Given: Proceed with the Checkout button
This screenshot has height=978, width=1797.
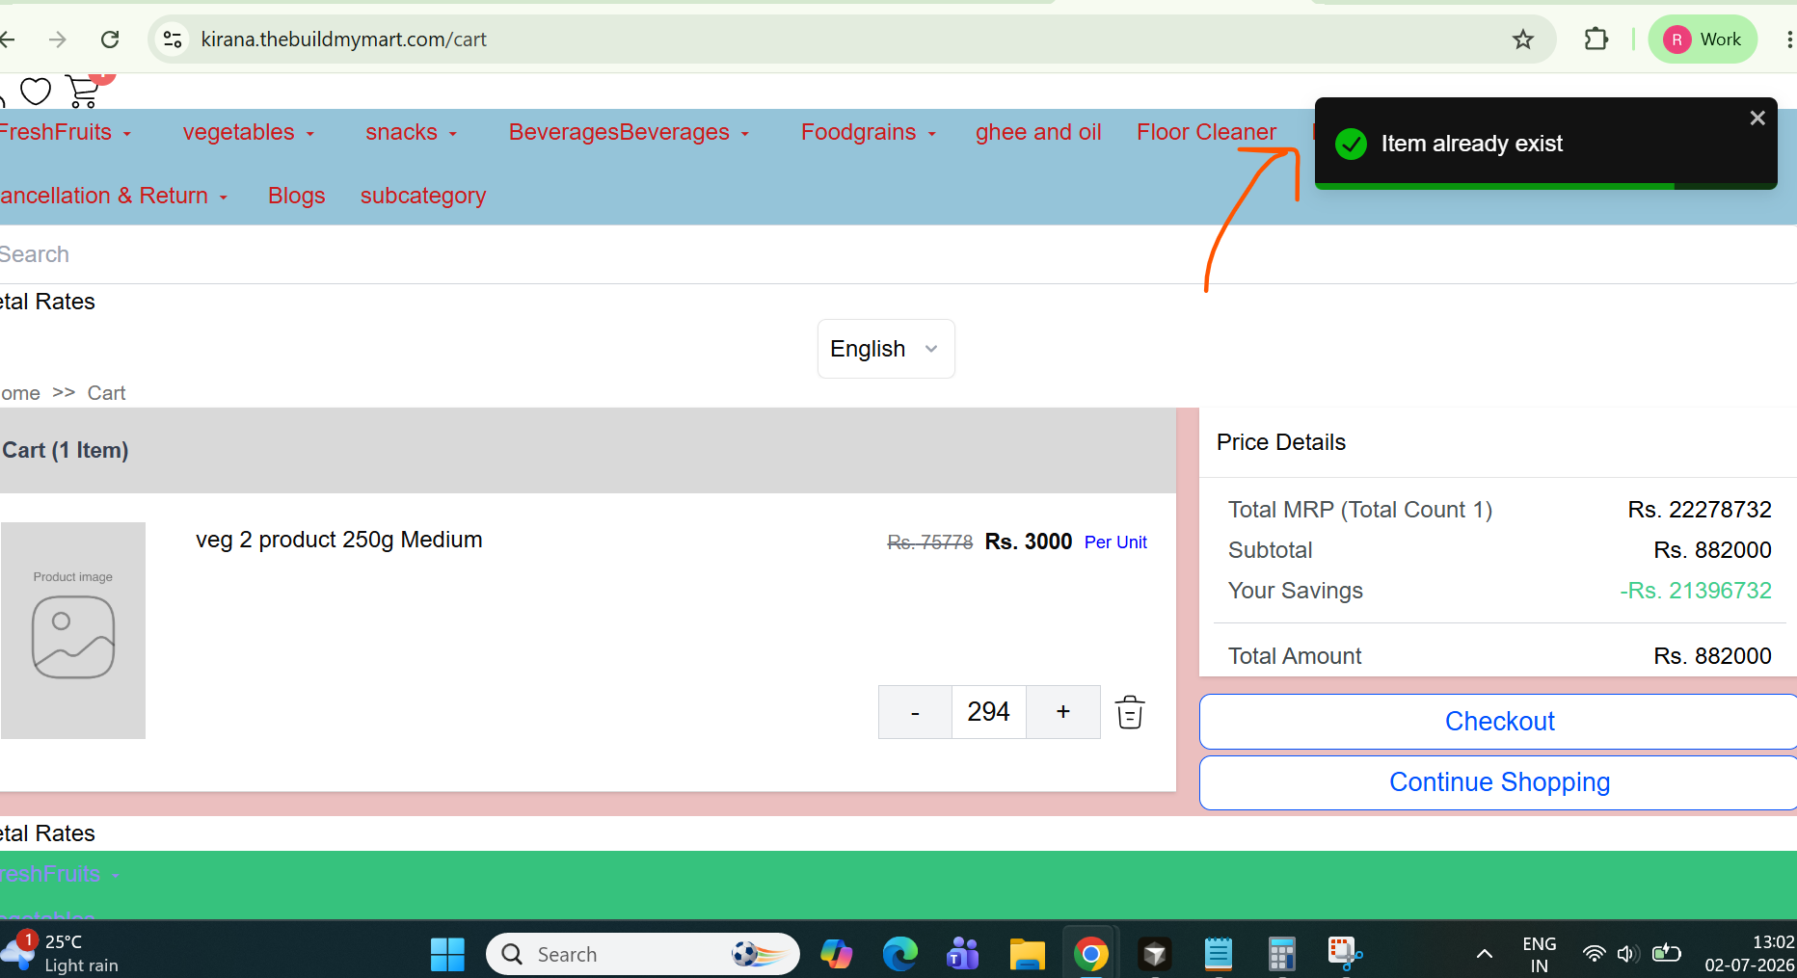Looking at the screenshot, I should (1499, 722).
